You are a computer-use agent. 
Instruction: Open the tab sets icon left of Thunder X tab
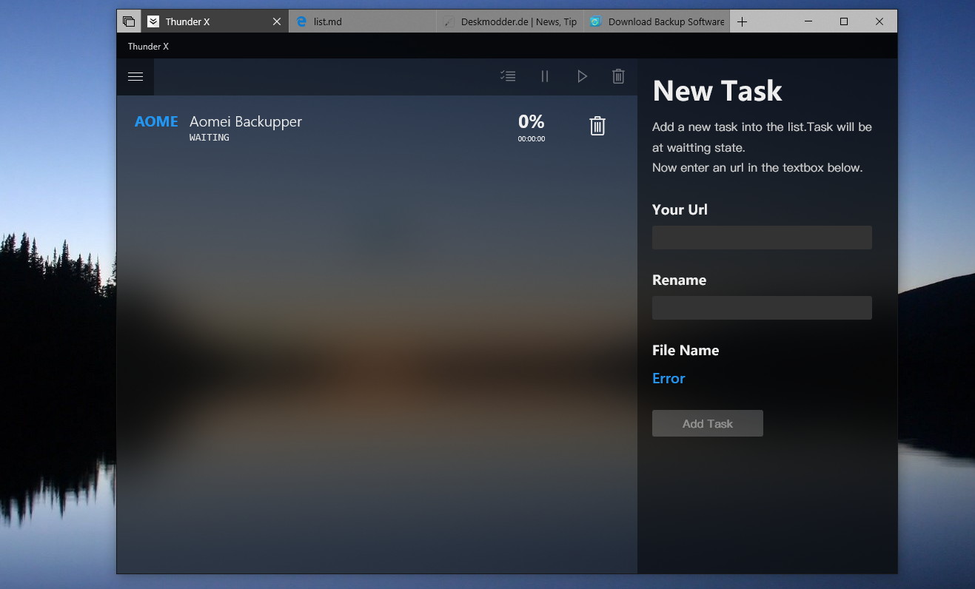[129, 21]
